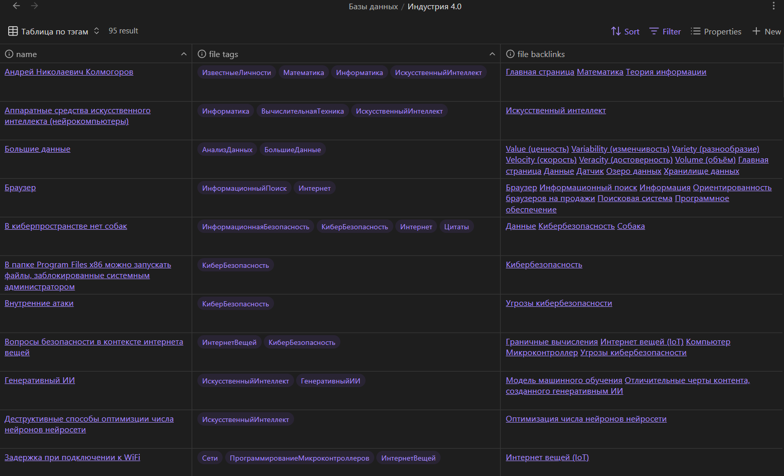Image resolution: width=784 pixels, height=476 pixels.
Task: Click the info icon in file backlinks header
Action: click(x=510, y=54)
